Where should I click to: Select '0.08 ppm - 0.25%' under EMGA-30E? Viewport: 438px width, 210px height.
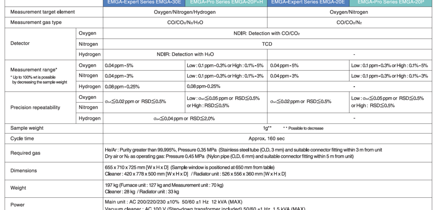[122, 87]
